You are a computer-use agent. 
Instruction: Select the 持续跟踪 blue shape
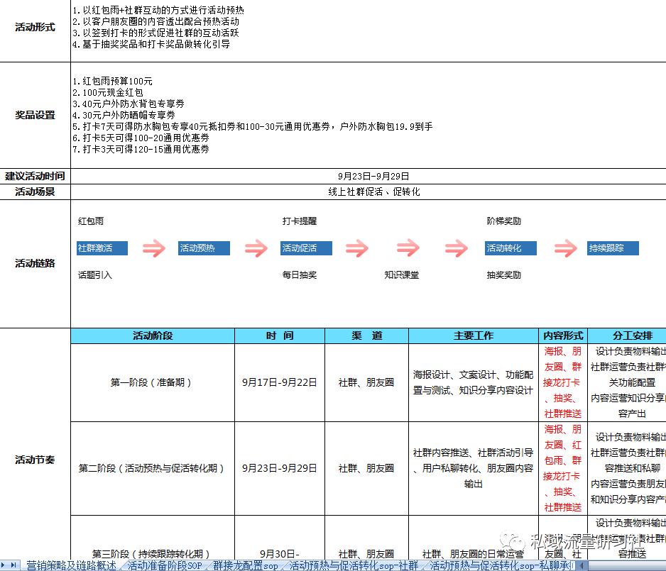click(613, 248)
